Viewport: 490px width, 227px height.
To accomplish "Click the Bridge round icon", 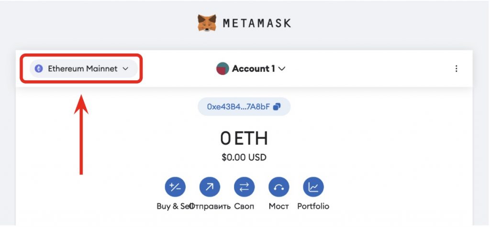I will point(279,187).
